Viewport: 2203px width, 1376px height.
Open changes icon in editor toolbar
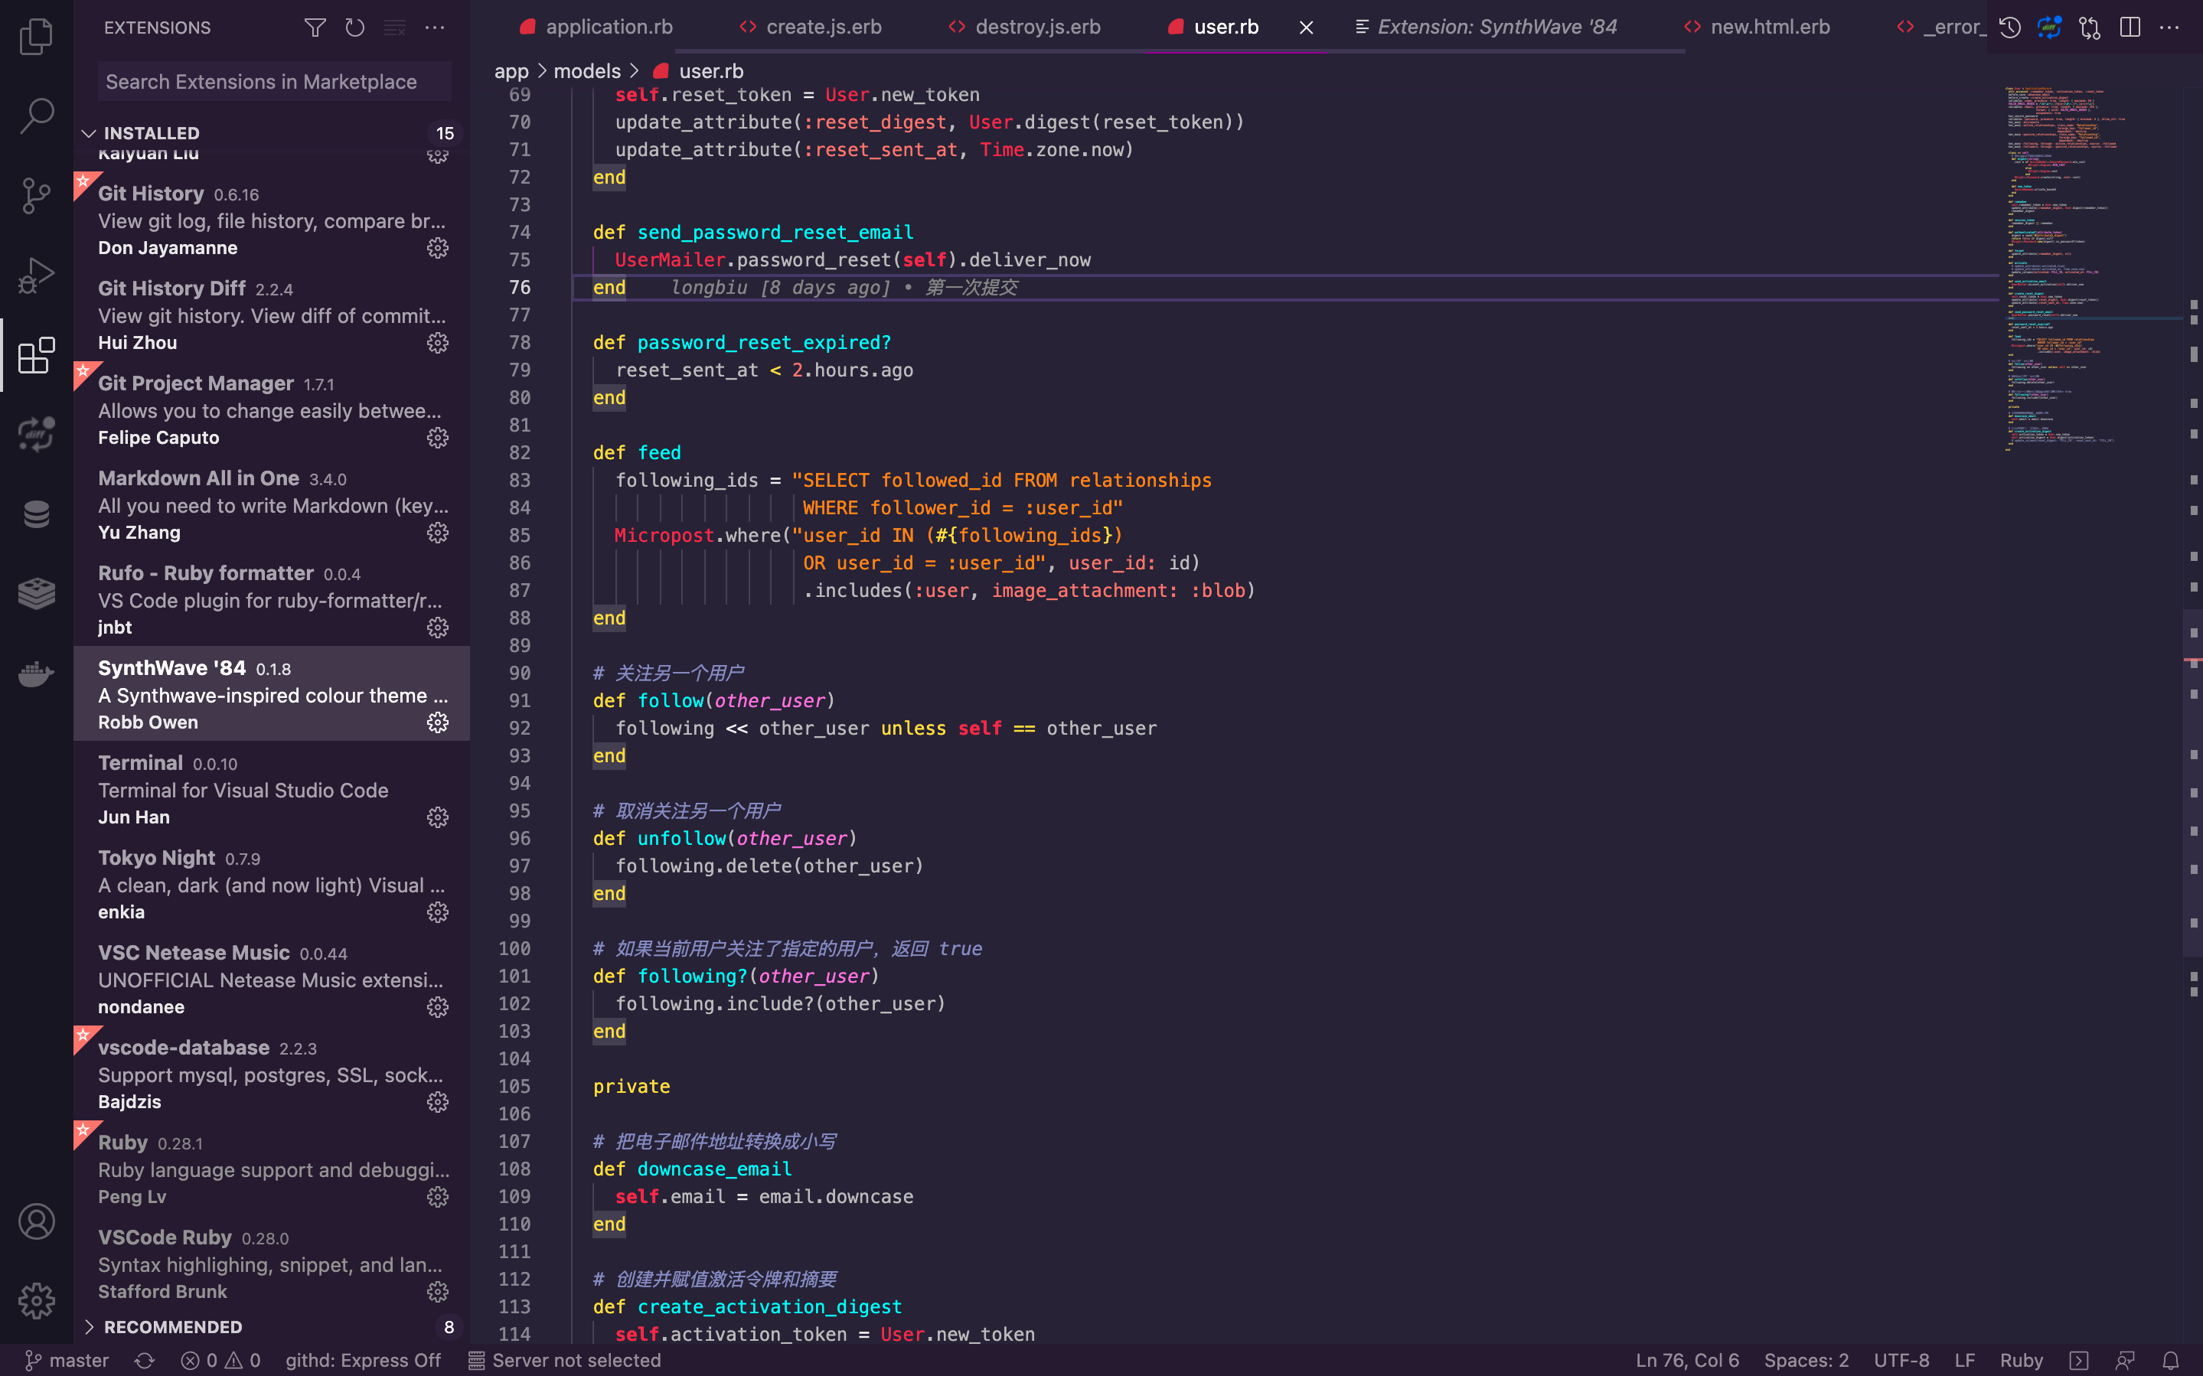[x=2090, y=28]
